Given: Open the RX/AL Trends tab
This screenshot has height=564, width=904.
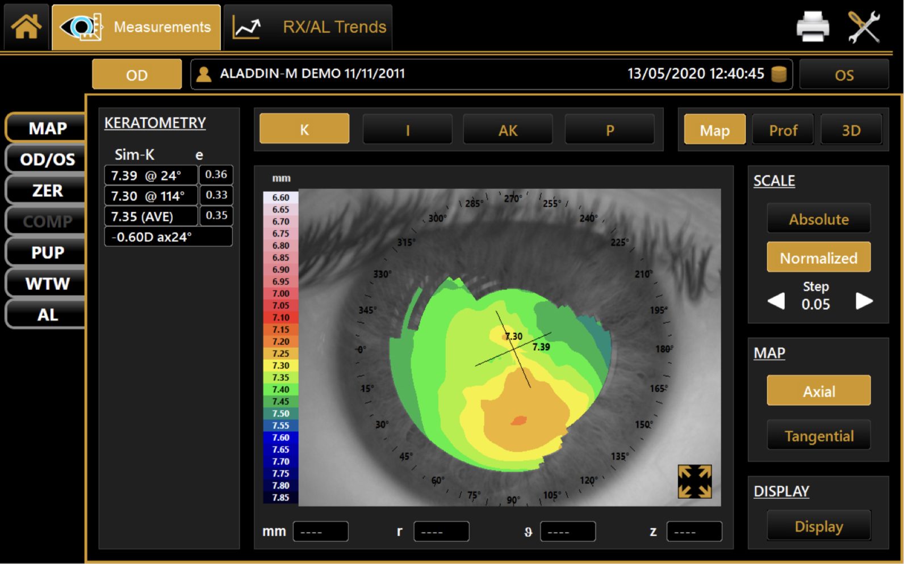Looking at the screenshot, I should click(308, 27).
